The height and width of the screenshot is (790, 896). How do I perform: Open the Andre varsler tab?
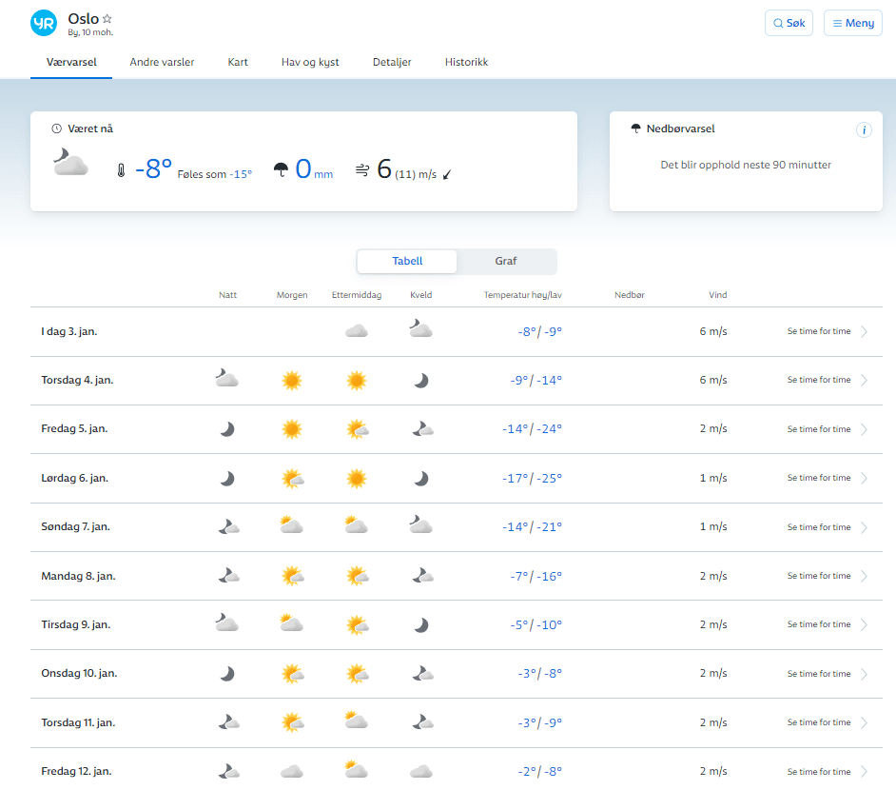tap(162, 62)
